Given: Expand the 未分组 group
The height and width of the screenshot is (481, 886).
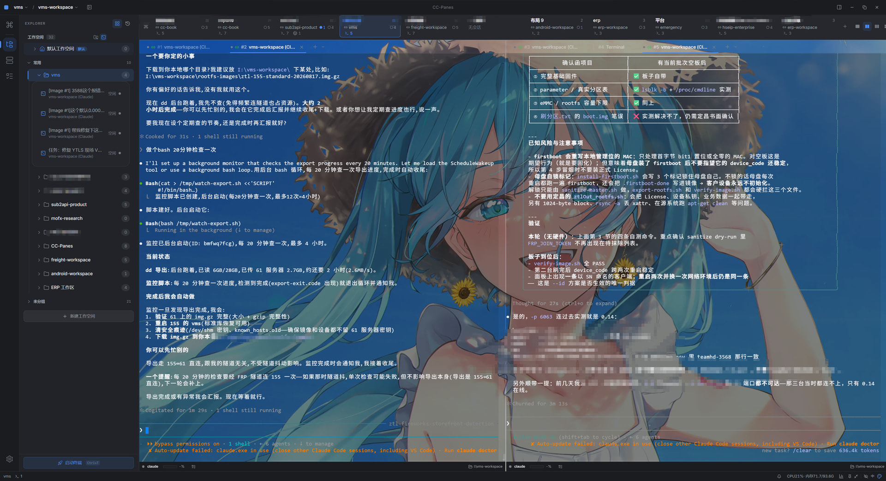Looking at the screenshot, I should point(29,301).
